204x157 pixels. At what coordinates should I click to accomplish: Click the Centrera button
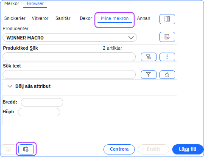click(x=119, y=149)
